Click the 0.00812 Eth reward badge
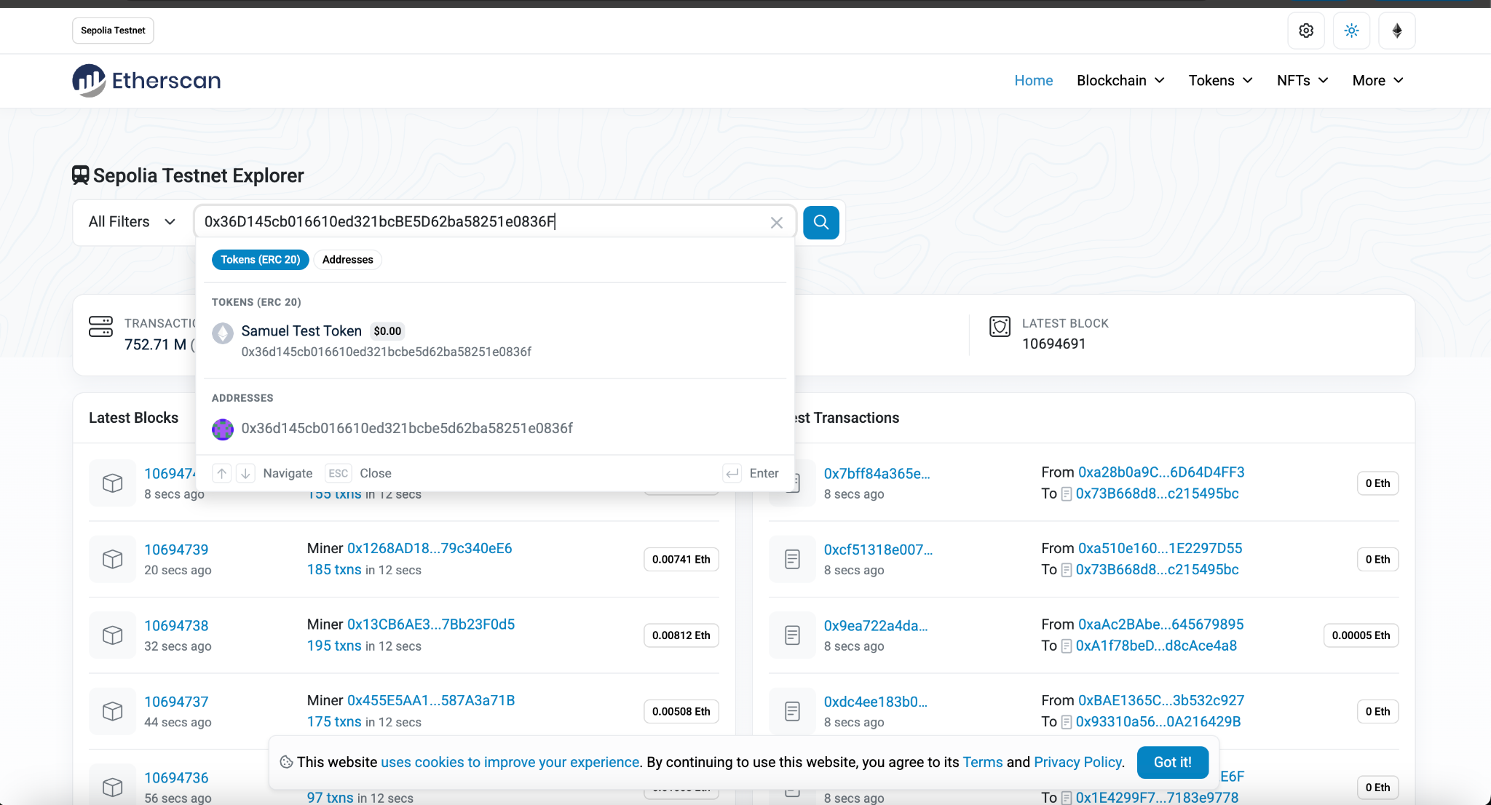The height and width of the screenshot is (805, 1491). tap(681, 635)
